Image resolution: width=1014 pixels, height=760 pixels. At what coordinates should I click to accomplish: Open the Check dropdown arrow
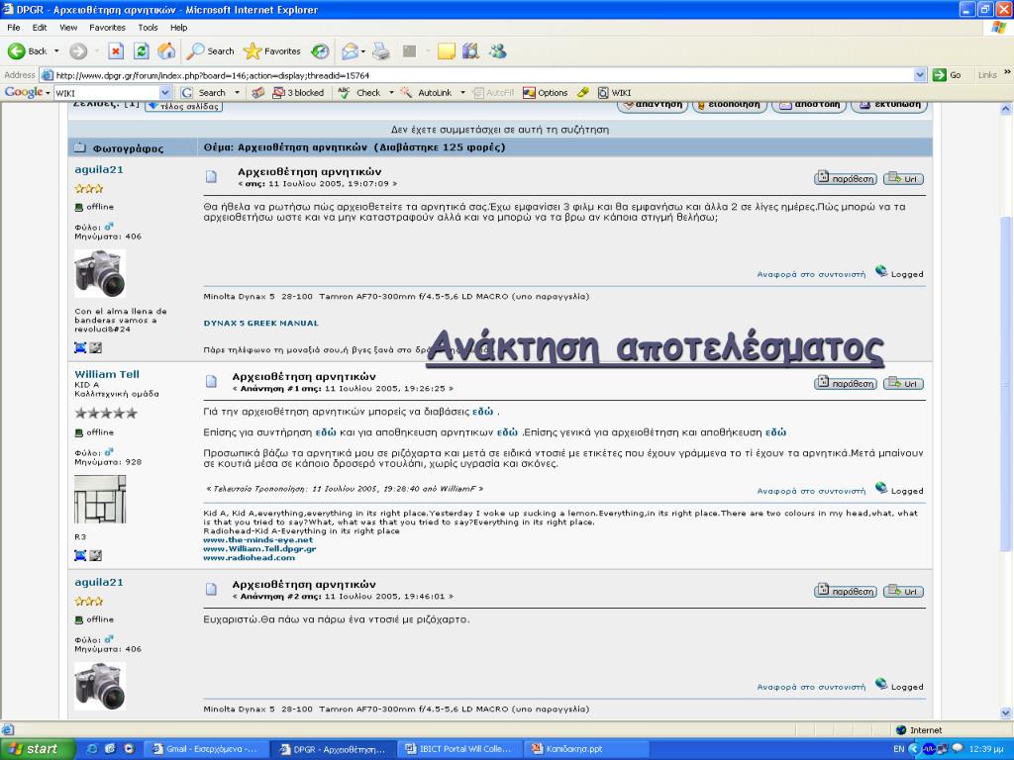(391, 93)
